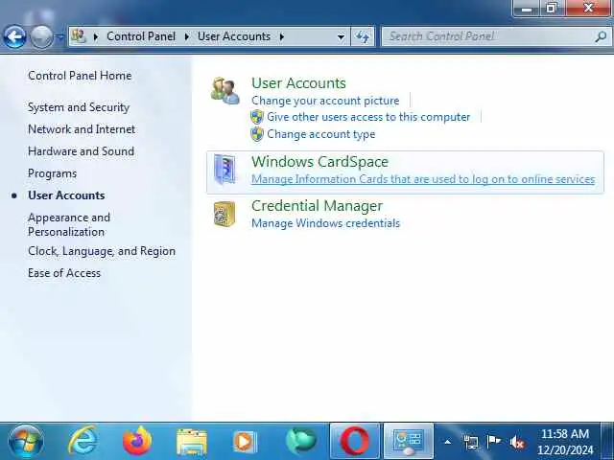
Task: Open the User Accounts heading link
Action: pyautogui.click(x=298, y=83)
